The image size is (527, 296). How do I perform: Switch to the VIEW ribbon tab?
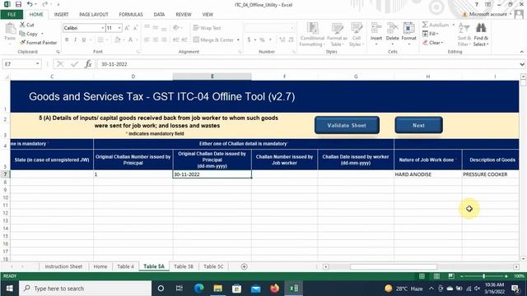208,15
